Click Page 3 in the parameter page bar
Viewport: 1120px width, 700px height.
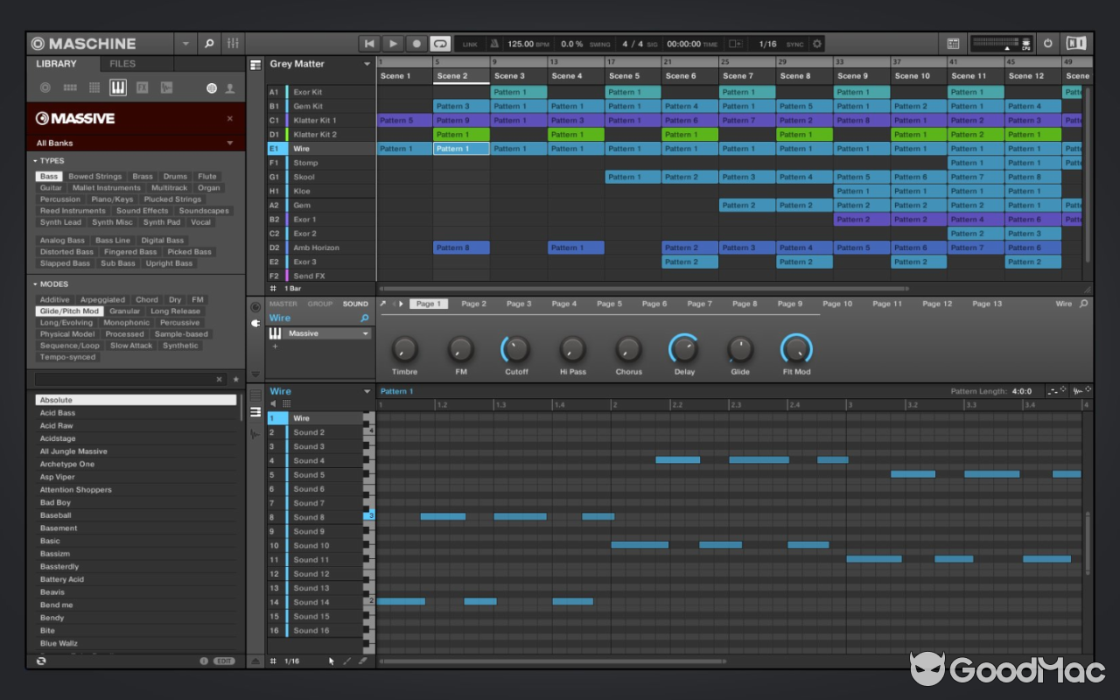[518, 304]
